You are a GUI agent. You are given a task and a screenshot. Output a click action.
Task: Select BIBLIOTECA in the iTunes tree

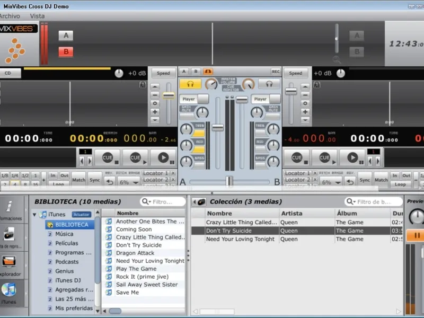click(72, 225)
